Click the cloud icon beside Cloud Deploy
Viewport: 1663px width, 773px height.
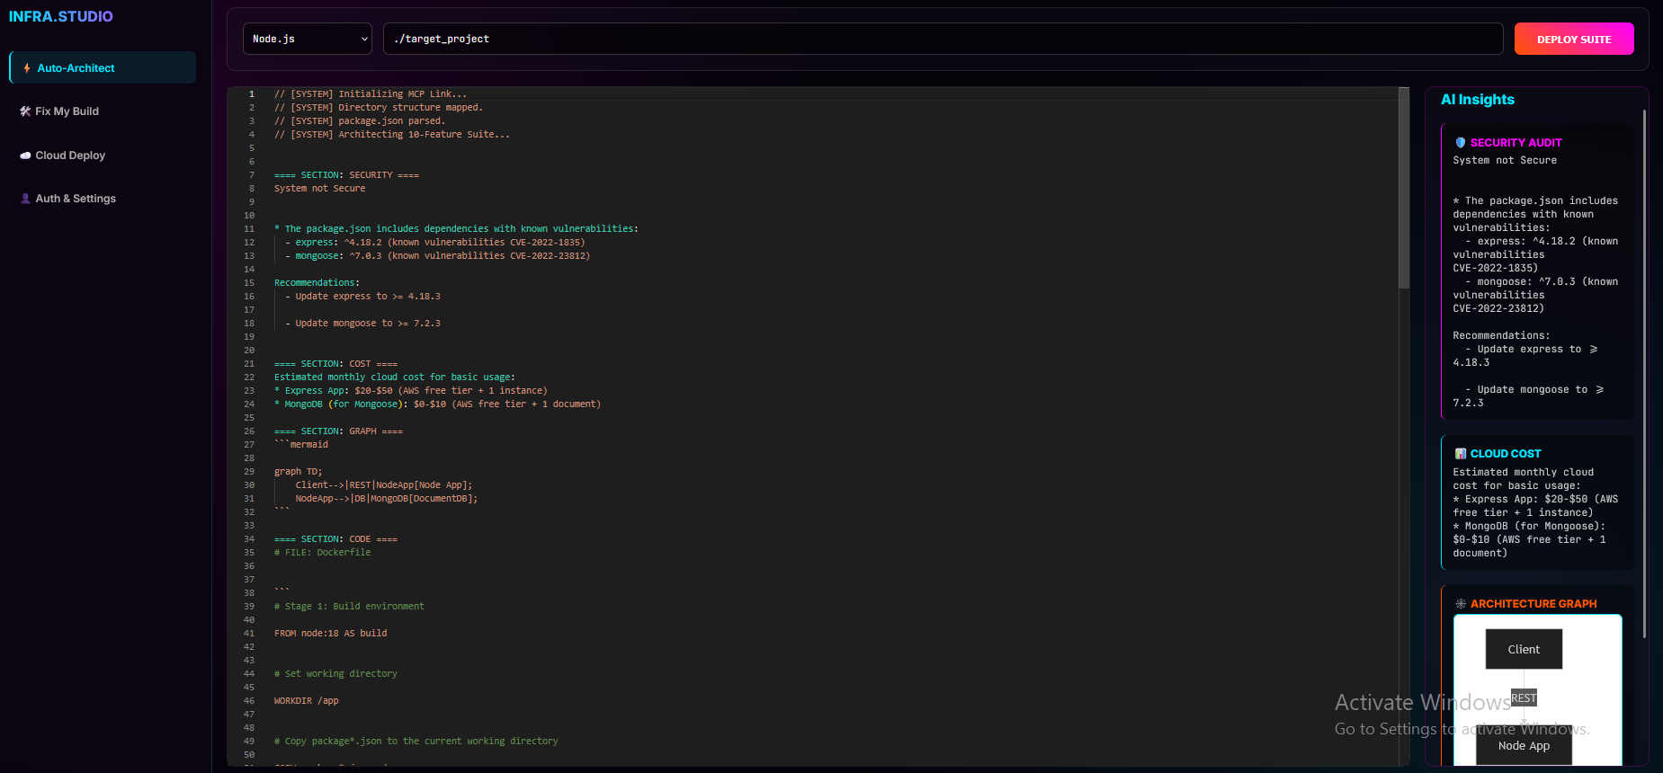point(25,155)
